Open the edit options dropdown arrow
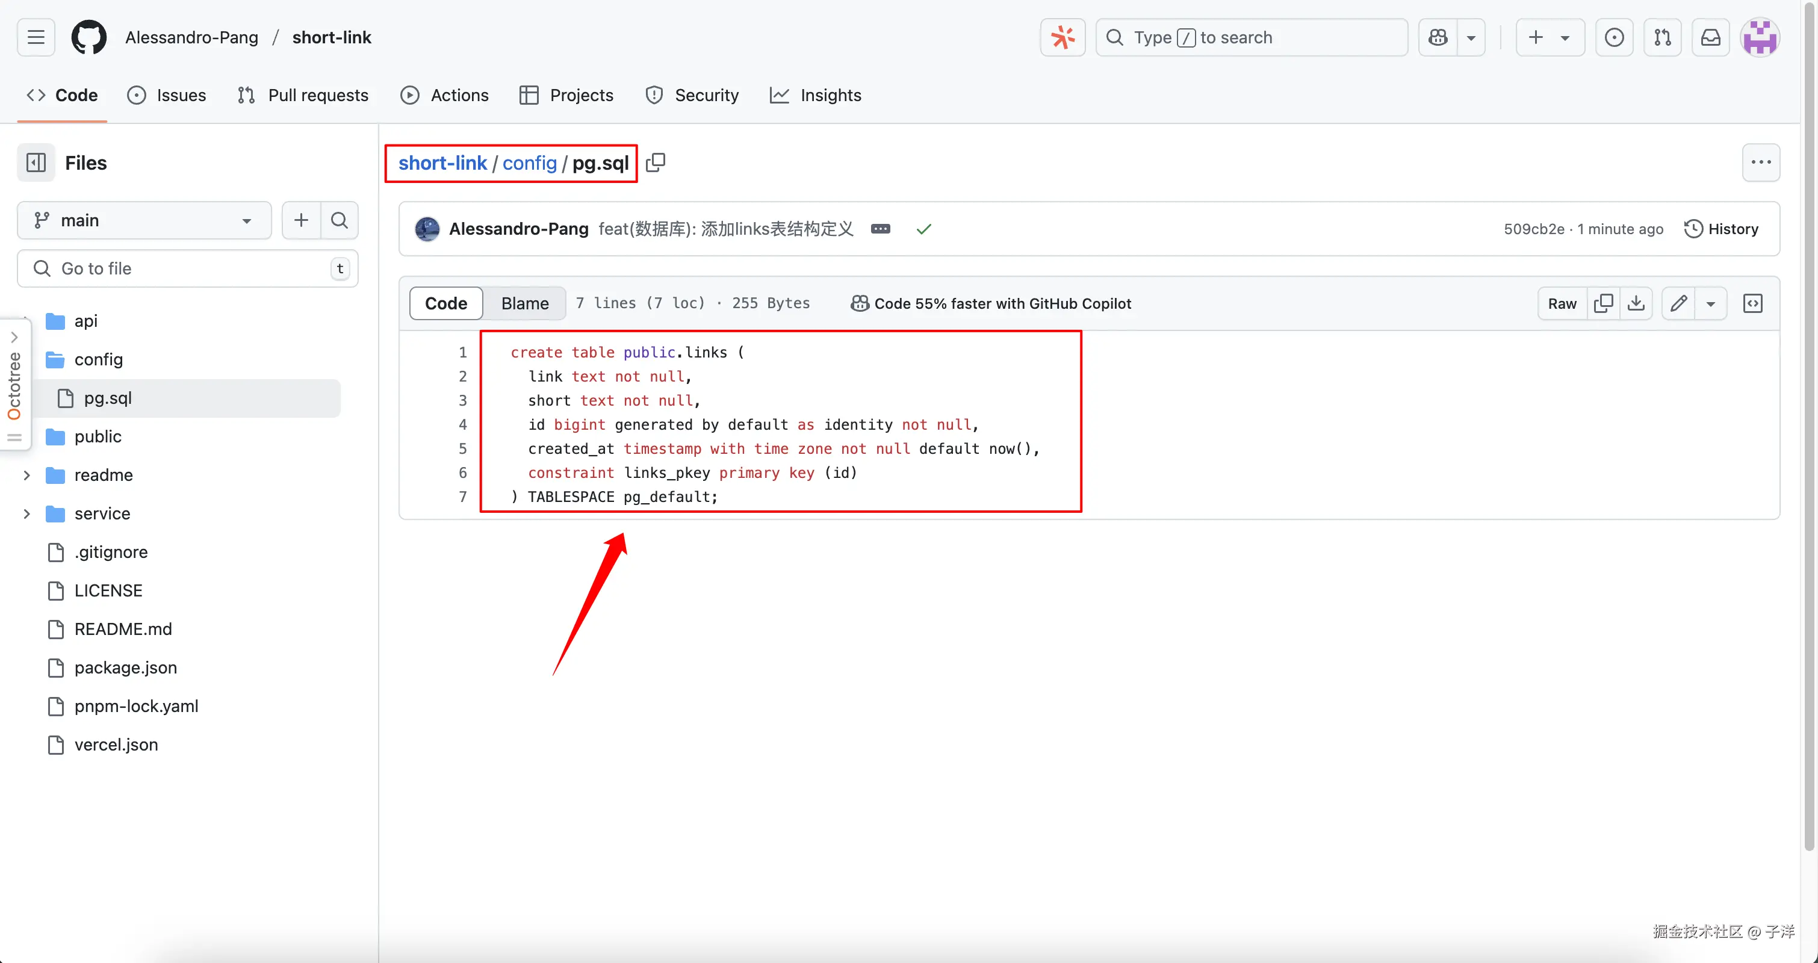 tap(1710, 303)
